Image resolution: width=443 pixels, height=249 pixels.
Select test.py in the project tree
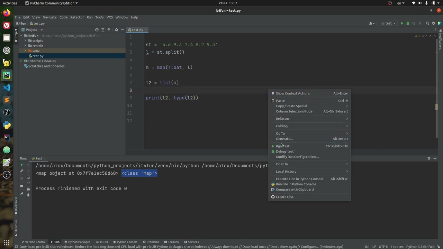(x=38, y=56)
